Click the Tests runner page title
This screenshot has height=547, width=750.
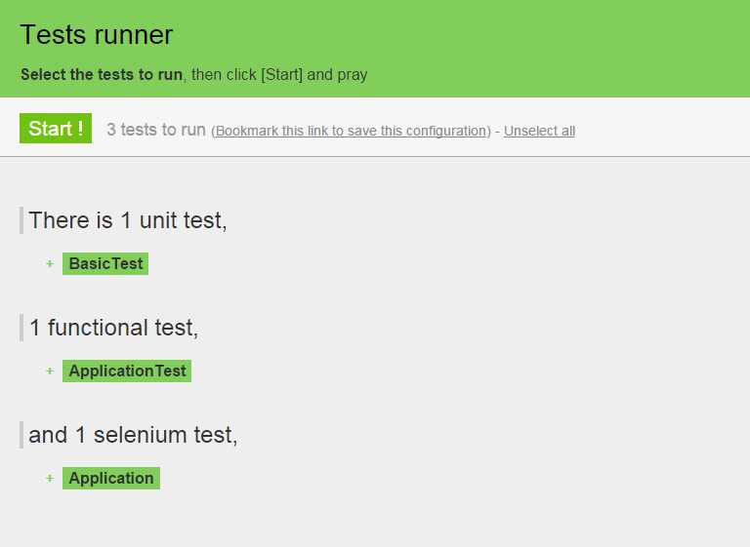point(97,35)
